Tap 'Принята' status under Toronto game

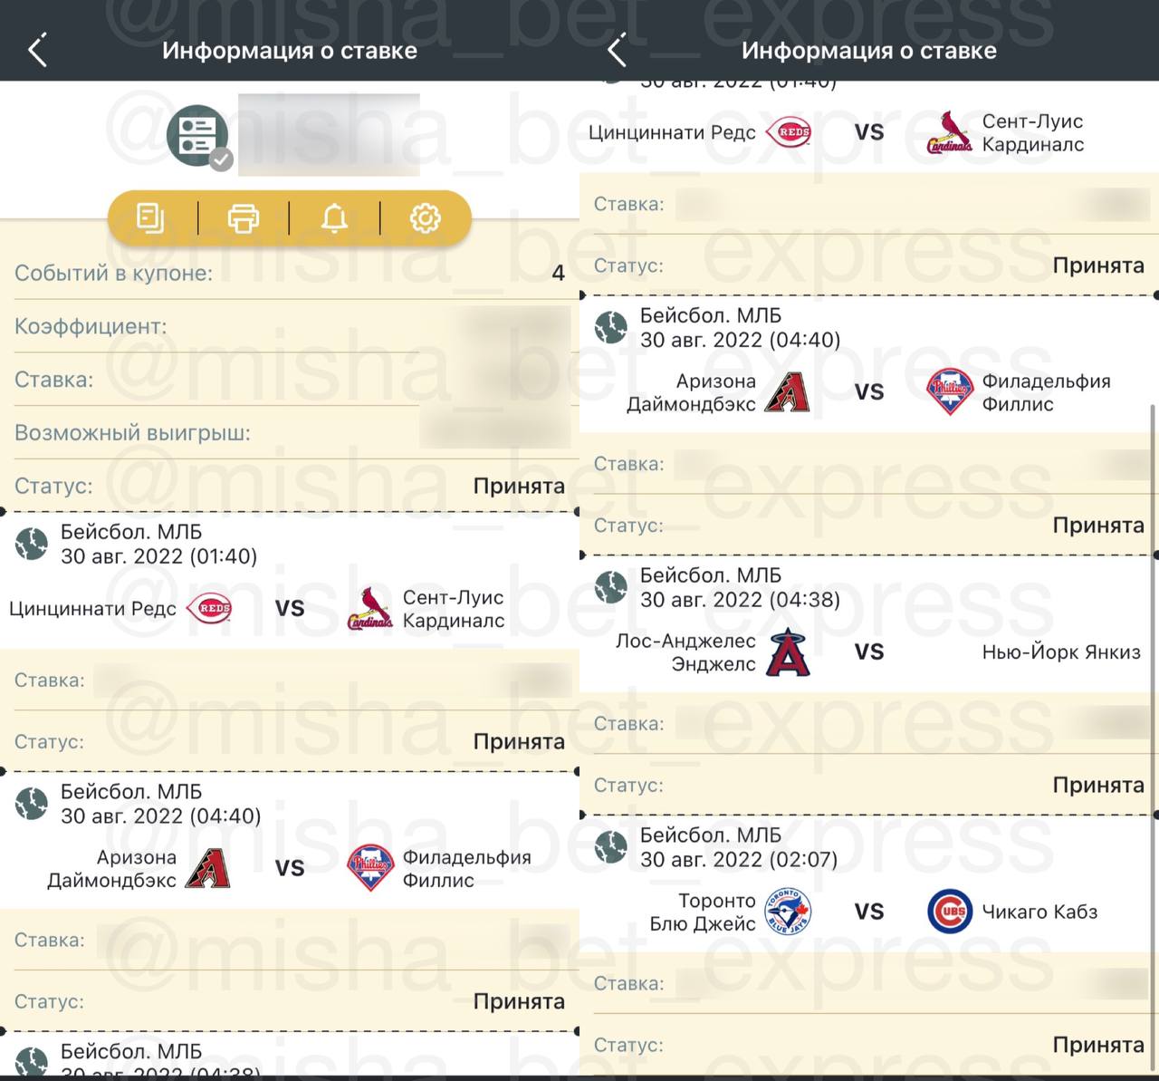click(x=1098, y=1045)
